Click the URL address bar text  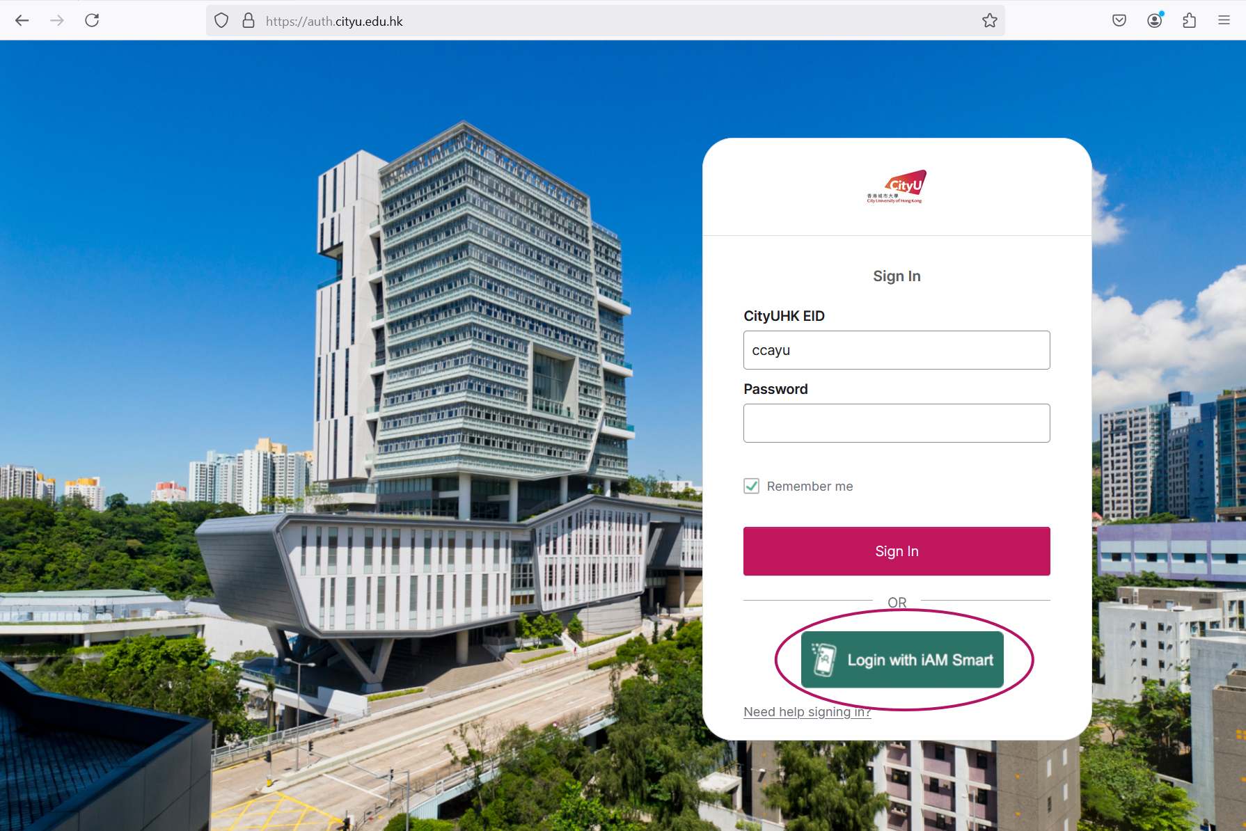pyautogui.click(x=334, y=22)
